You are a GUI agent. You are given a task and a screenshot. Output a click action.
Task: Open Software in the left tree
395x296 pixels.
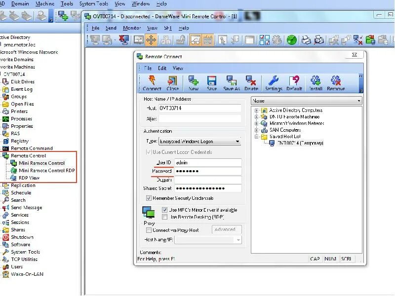20,244
